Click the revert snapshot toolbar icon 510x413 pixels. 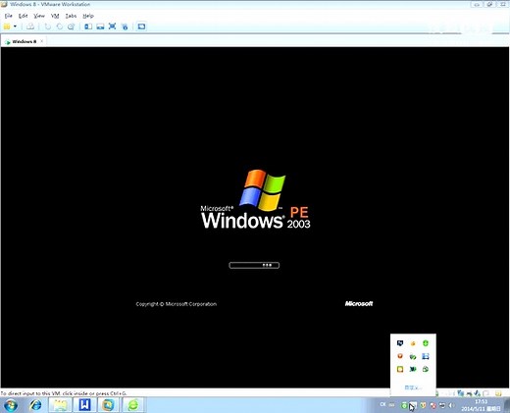pyautogui.click(x=60, y=26)
